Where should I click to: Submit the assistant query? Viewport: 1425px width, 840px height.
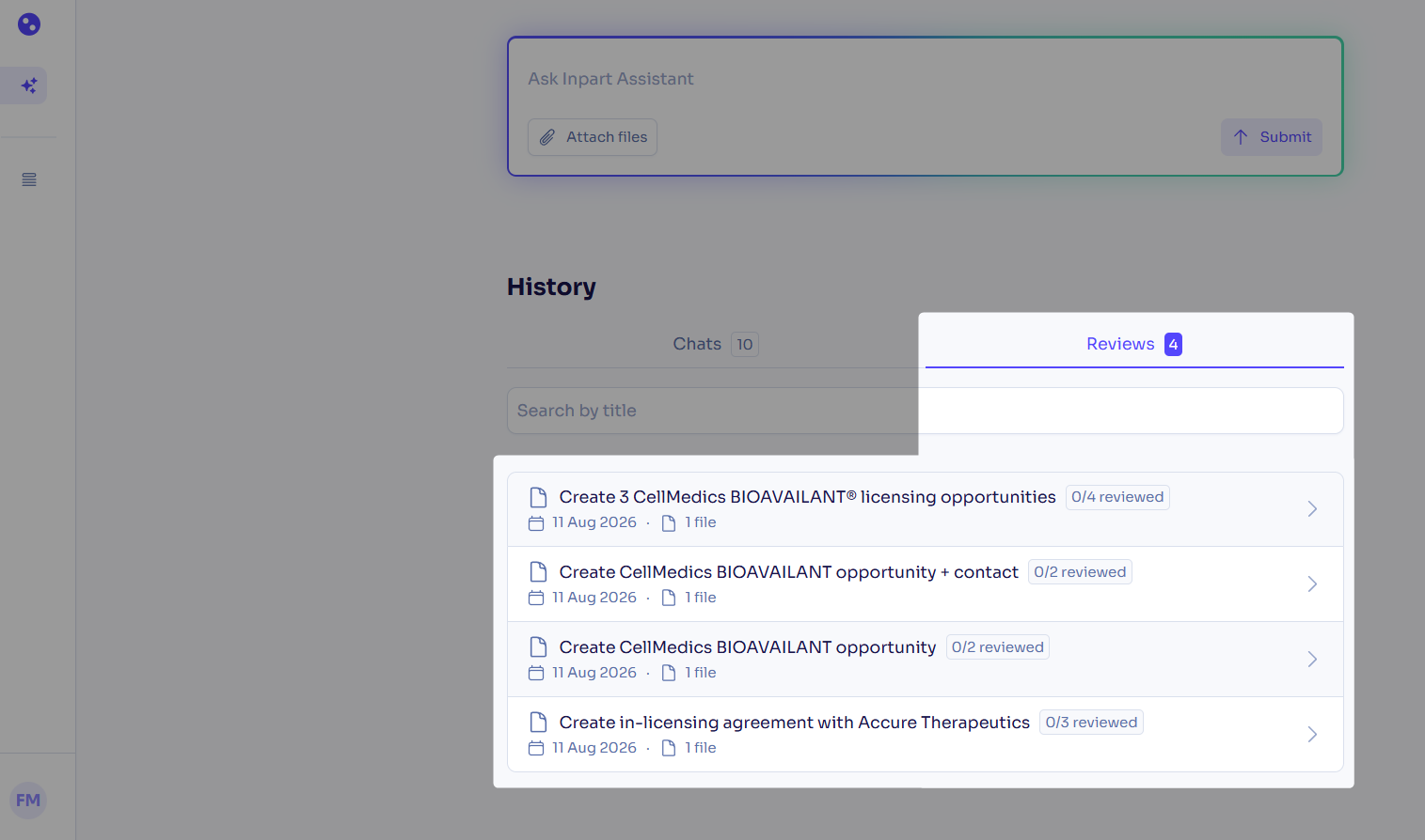tap(1272, 137)
